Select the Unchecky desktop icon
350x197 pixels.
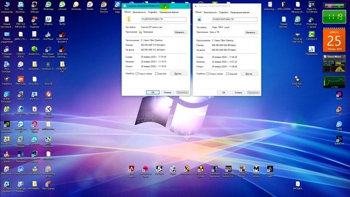tap(76, 6)
